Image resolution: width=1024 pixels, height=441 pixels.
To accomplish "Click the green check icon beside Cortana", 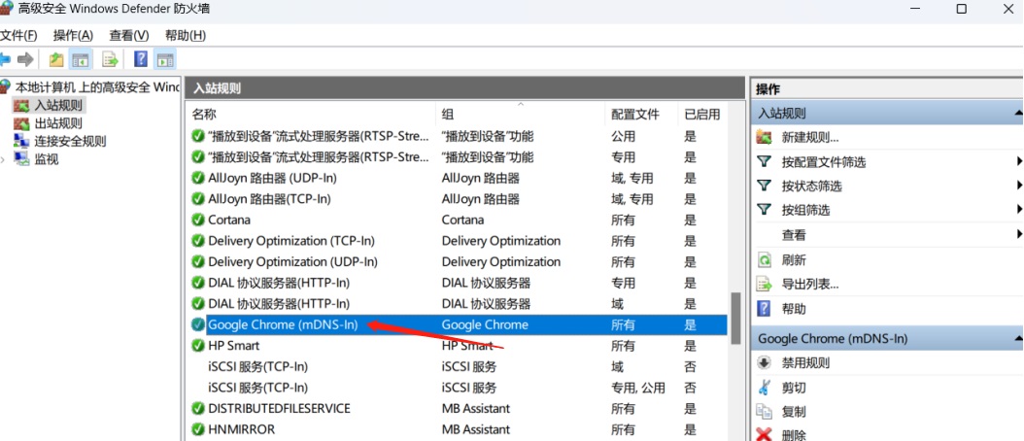I will coord(198,220).
